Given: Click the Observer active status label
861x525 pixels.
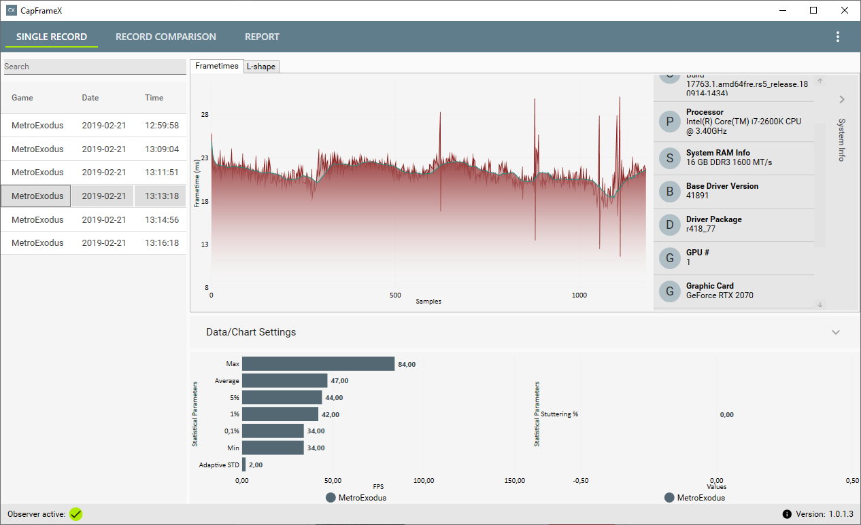Looking at the screenshot, I should click(x=37, y=514).
